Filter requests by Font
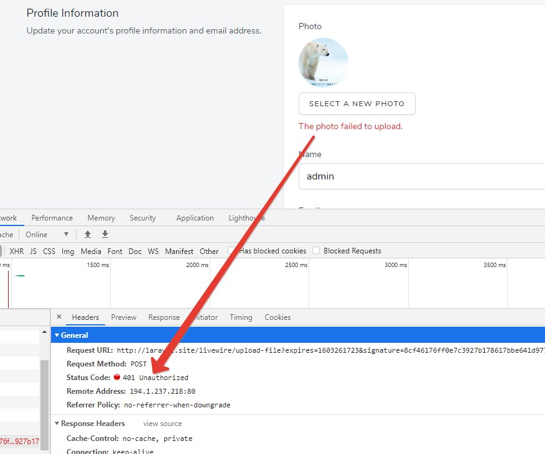Screen dimensions: 545x454 [115, 252]
